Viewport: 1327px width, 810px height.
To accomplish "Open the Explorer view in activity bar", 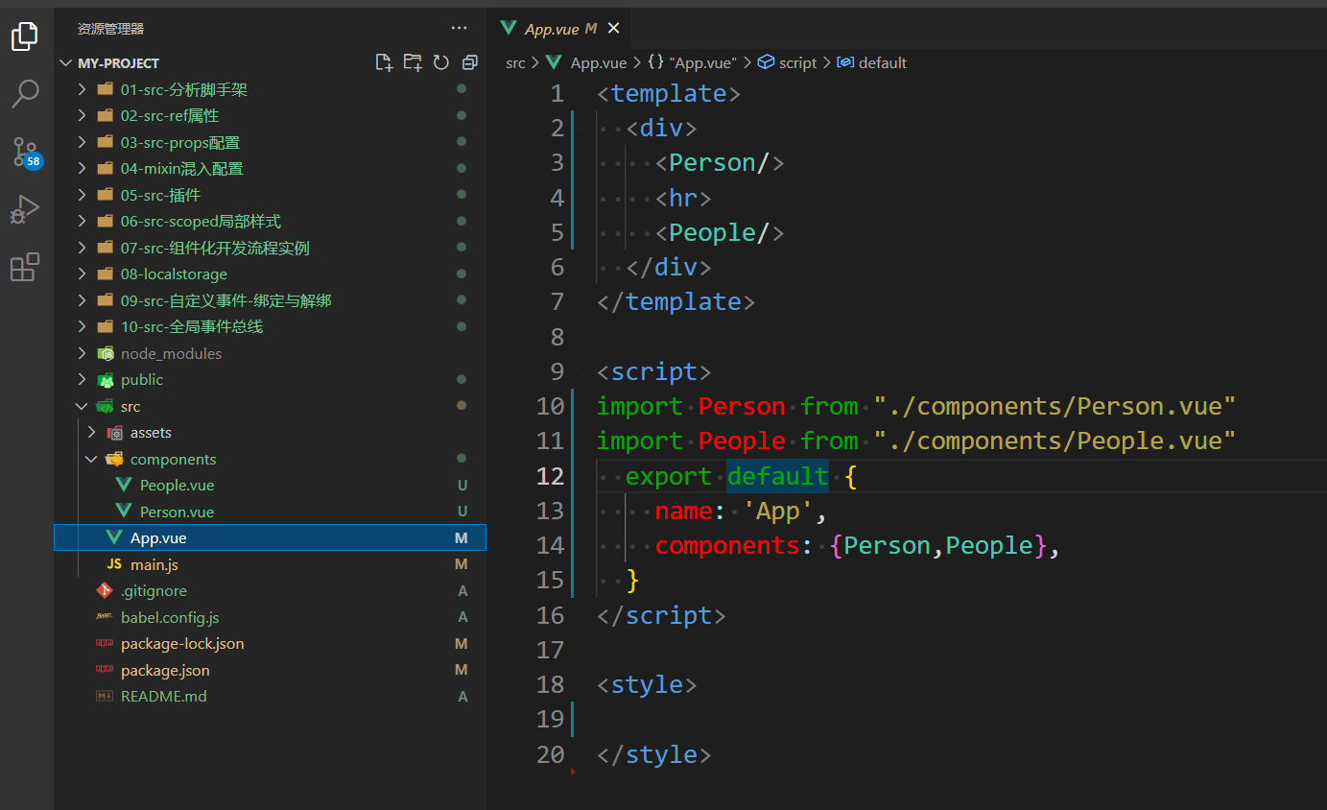I will 24,36.
